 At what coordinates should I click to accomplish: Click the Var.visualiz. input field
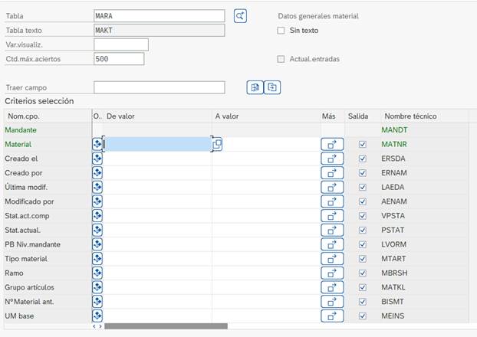tap(121, 44)
